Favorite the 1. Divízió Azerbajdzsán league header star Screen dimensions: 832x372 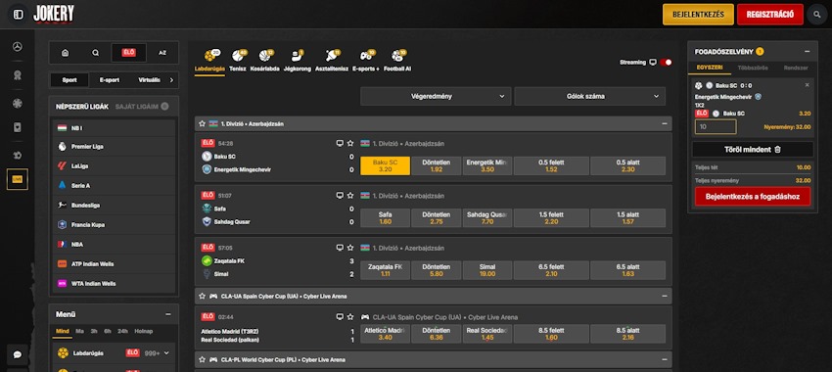(203, 123)
